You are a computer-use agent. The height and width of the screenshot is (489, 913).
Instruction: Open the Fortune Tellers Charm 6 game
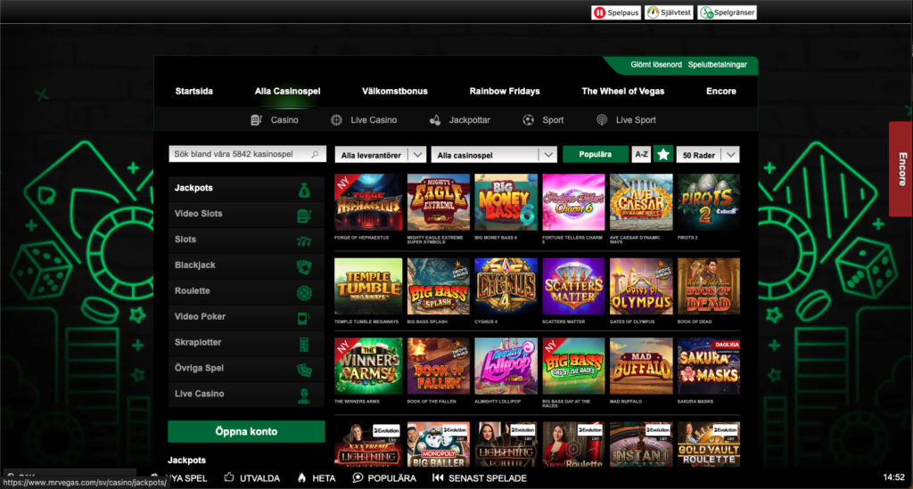[573, 202]
